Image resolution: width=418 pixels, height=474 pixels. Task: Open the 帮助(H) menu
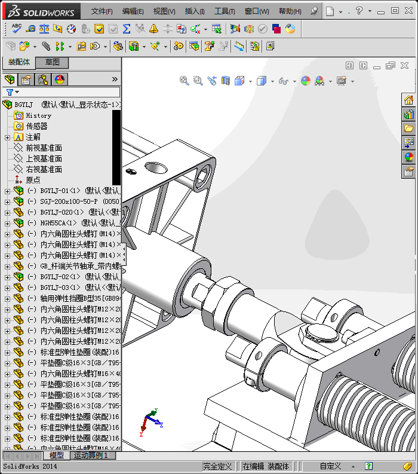[290, 11]
